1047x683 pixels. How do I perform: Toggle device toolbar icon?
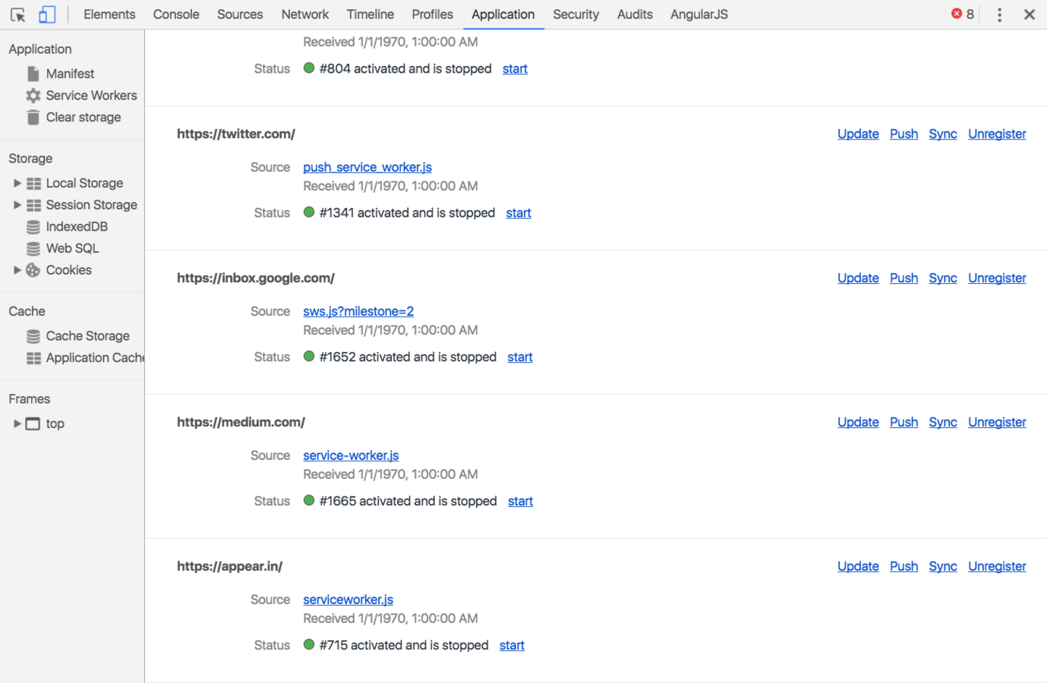click(47, 14)
